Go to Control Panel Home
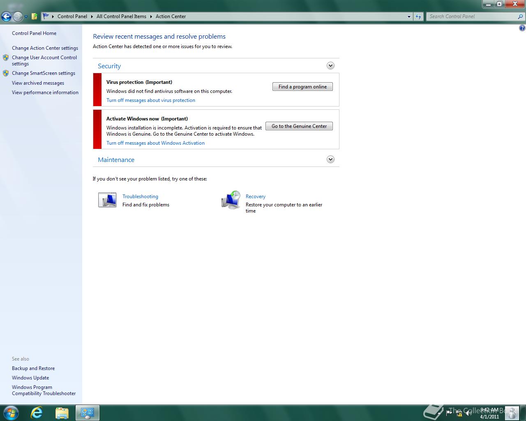This screenshot has width=526, height=421. 34,33
